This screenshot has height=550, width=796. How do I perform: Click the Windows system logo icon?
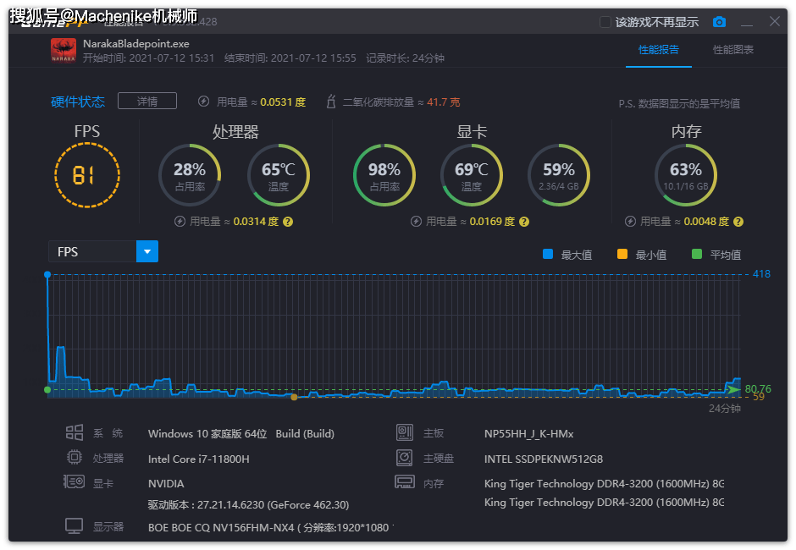point(75,432)
